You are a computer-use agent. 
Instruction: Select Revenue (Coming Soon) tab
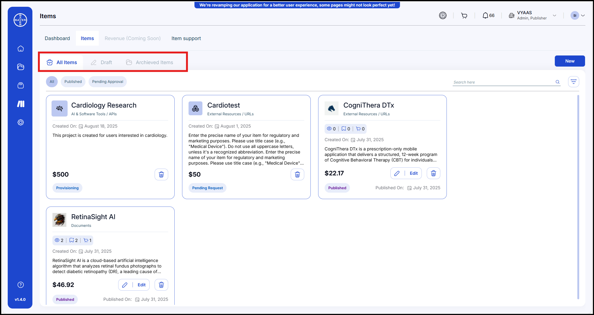(133, 38)
